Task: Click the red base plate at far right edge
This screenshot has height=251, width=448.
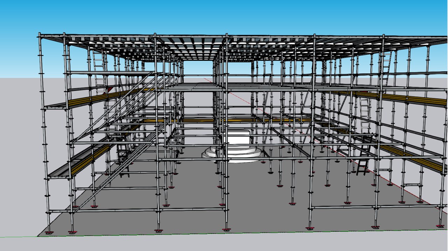Action: pyautogui.click(x=441, y=227)
